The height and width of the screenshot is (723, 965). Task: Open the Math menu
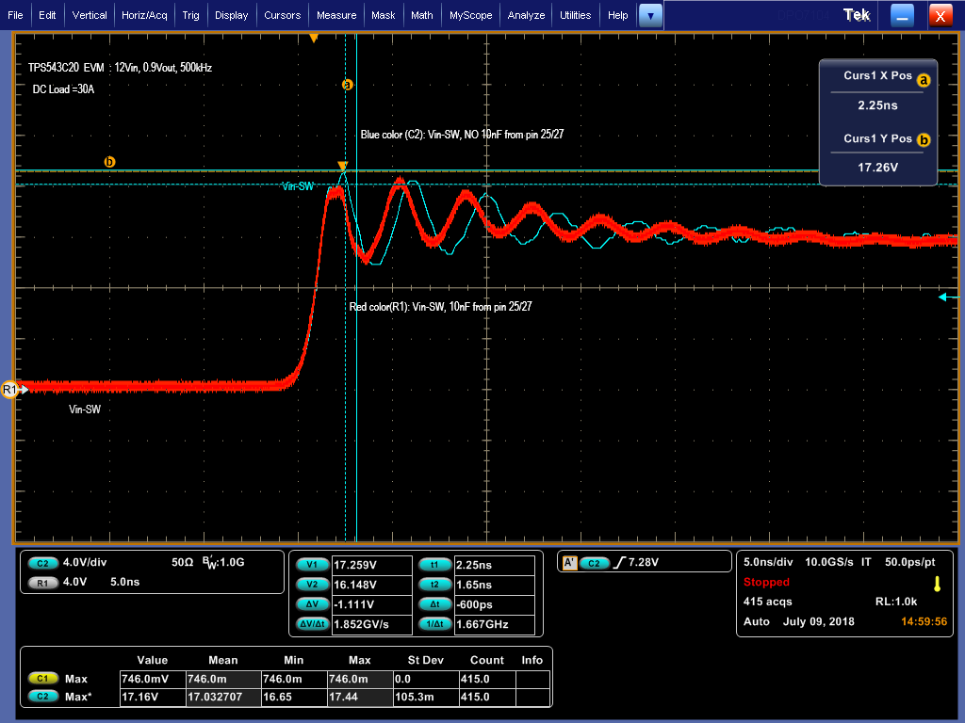click(422, 15)
